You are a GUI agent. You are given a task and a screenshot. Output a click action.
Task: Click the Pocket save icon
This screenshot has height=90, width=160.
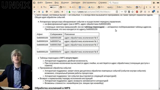click(125, 12)
